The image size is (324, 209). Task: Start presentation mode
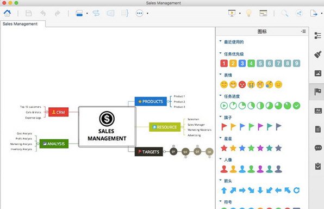point(232,13)
